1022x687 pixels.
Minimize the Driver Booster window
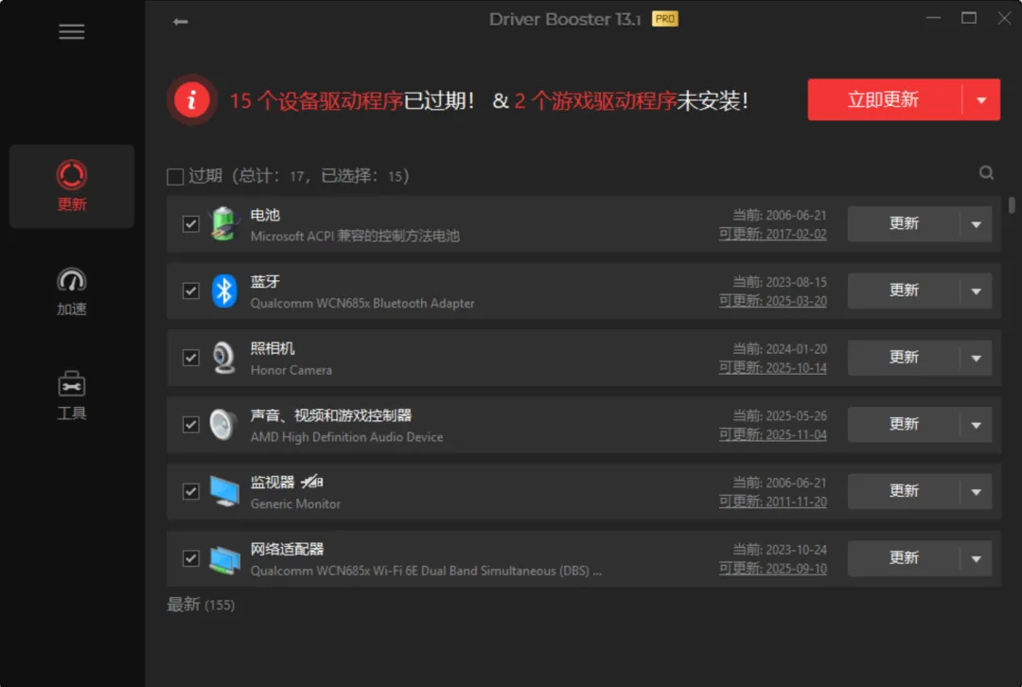(x=933, y=18)
